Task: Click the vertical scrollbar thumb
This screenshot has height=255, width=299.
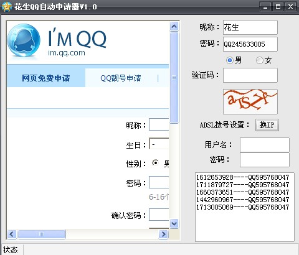Action: [174, 78]
